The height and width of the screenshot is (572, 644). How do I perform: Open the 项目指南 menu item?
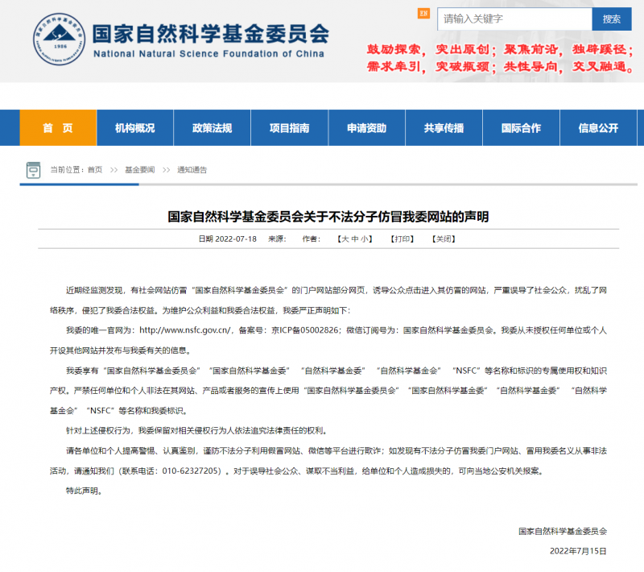click(290, 128)
